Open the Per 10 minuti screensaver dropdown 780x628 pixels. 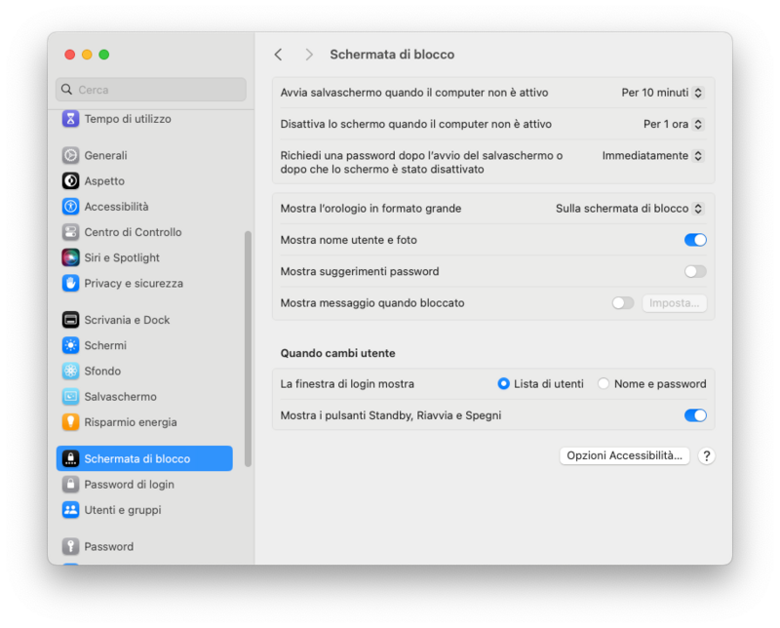point(663,93)
